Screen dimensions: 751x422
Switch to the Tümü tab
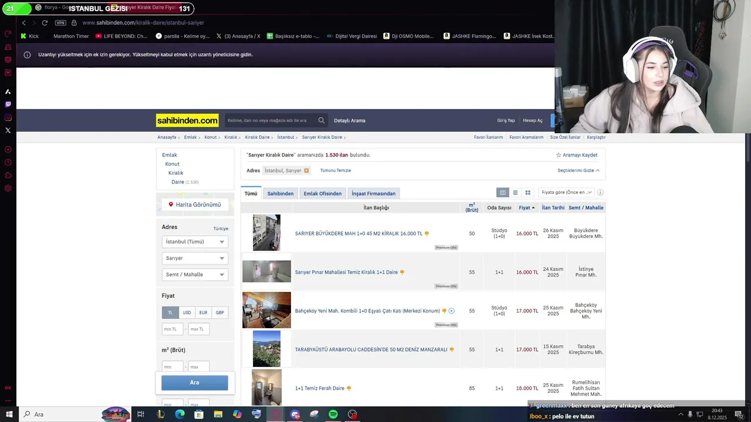(x=251, y=193)
